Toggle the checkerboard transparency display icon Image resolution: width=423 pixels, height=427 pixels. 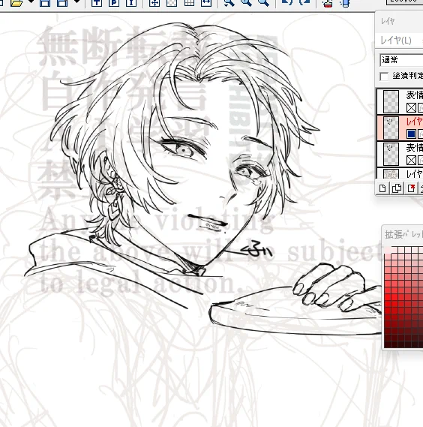point(172,3)
